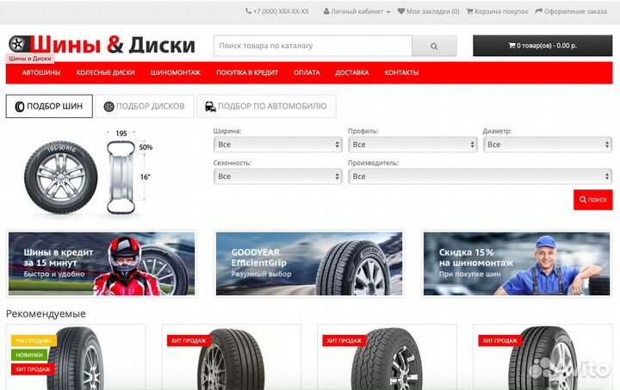Open the Оплата menu item
The image size is (620, 390).
pyautogui.click(x=307, y=72)
